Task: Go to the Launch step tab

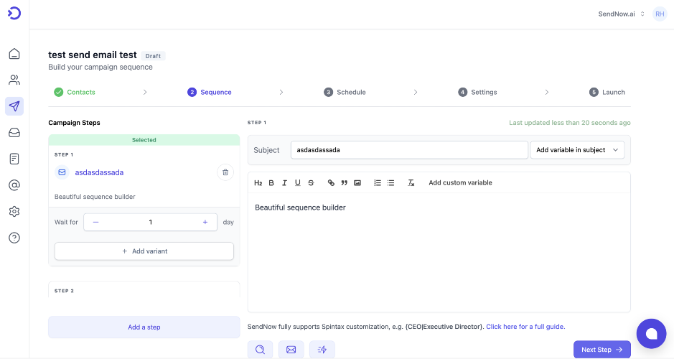Action: 607,92
